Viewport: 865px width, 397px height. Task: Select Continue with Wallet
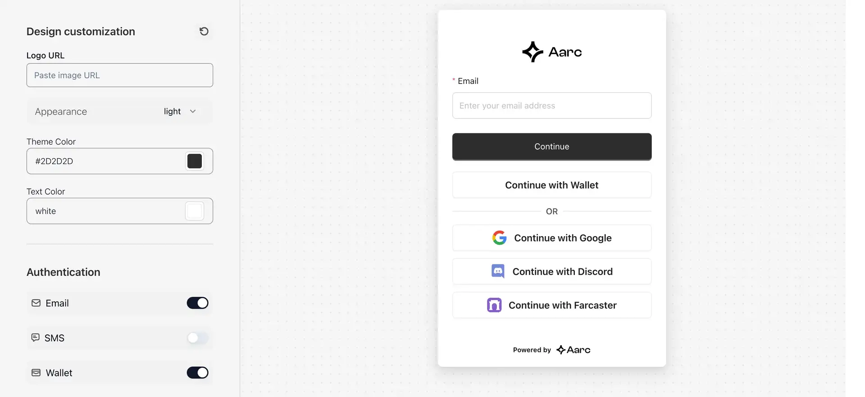(x=552, y=185)
